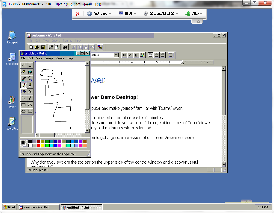Toggle Underline formatting in WordPad
Viewport: 274px width, 213px height.
click(x=136, y=55)
